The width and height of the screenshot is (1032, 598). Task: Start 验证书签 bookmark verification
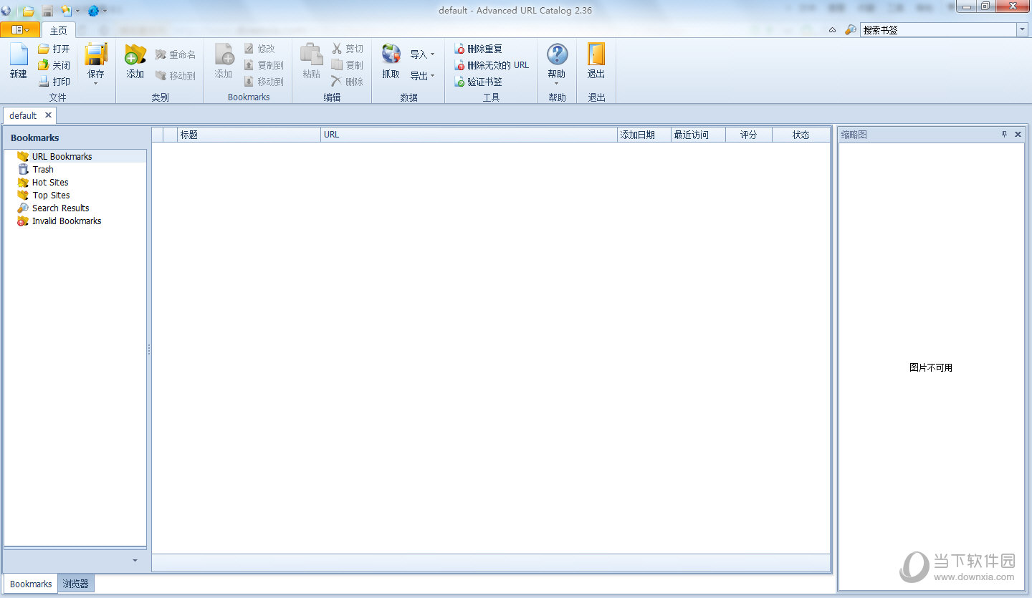coord(479,82)
